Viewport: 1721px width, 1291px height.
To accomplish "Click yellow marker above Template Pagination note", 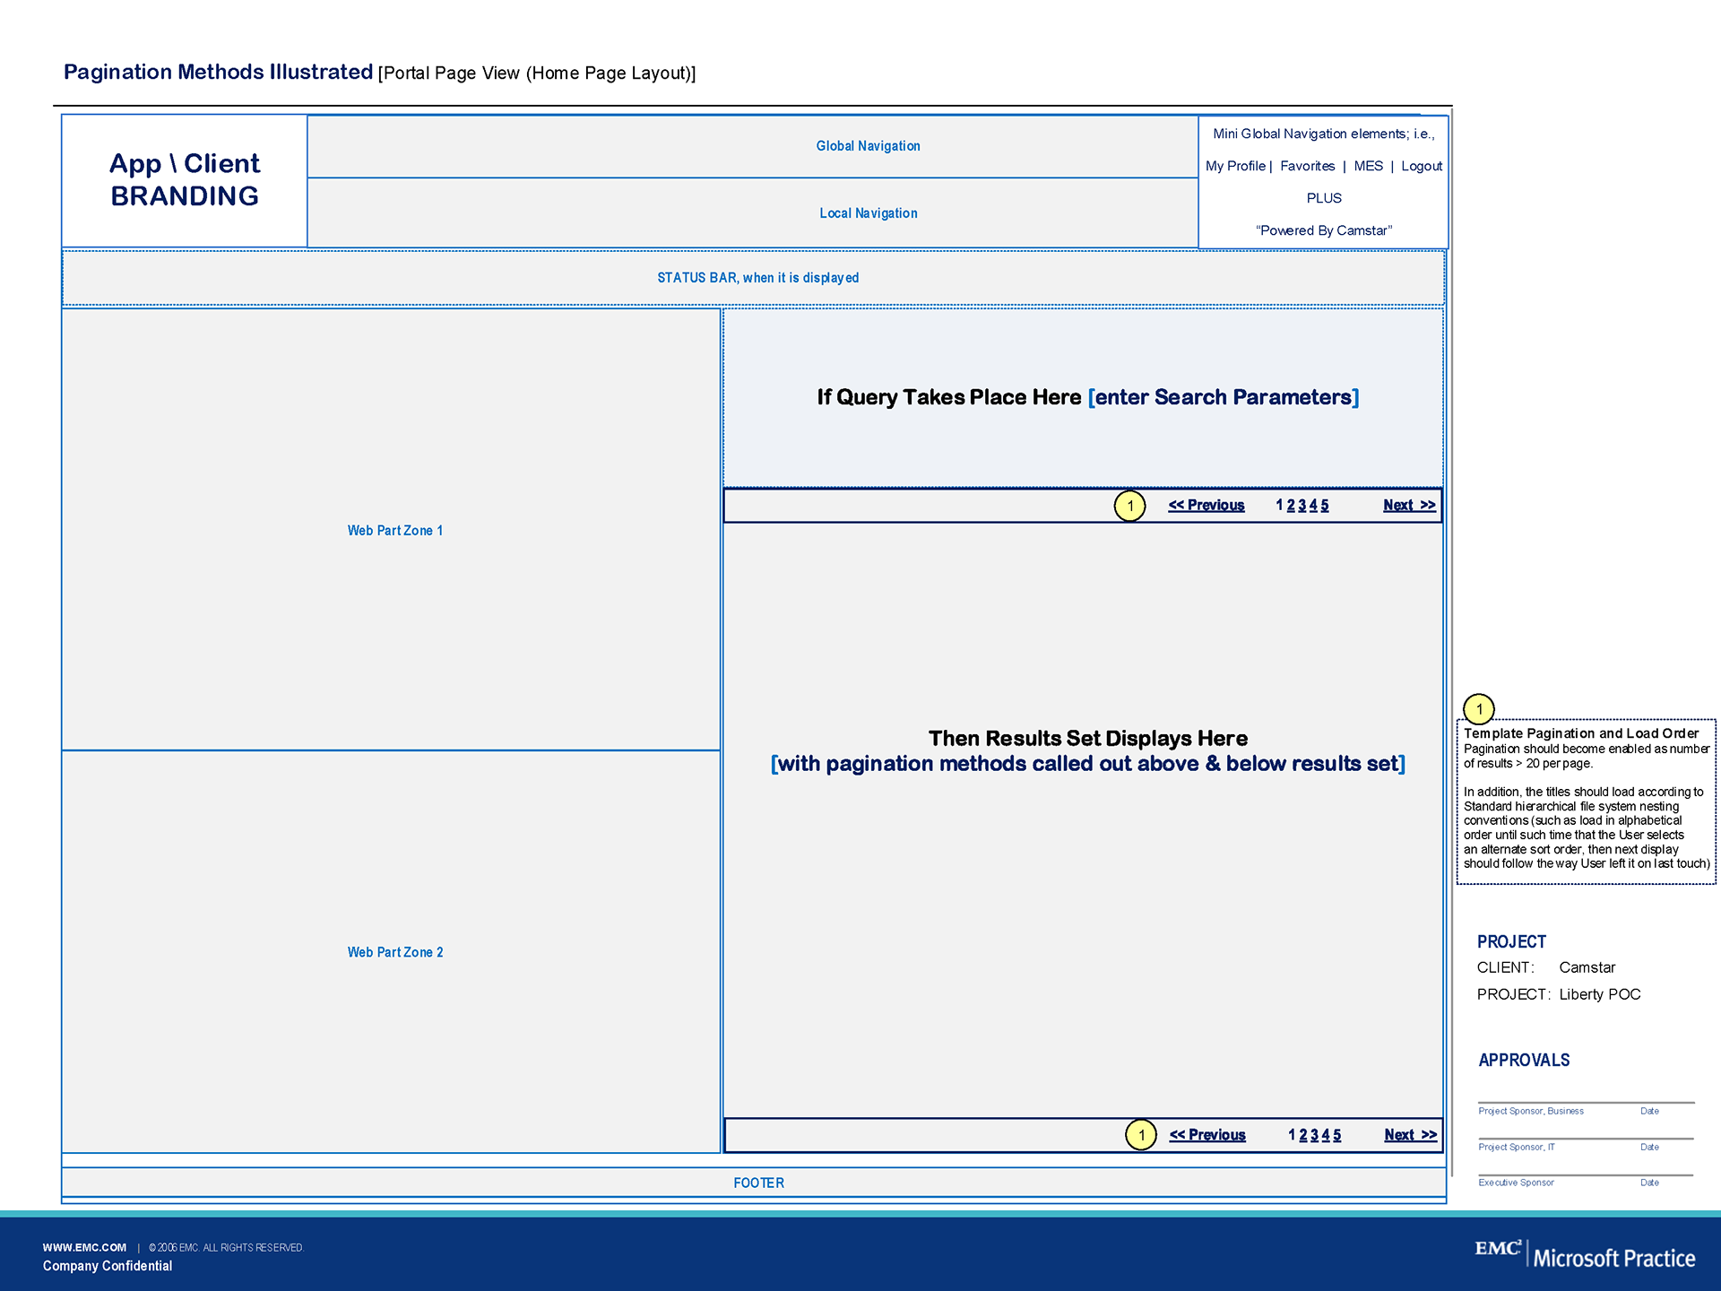I will (x=1479, y=709).
